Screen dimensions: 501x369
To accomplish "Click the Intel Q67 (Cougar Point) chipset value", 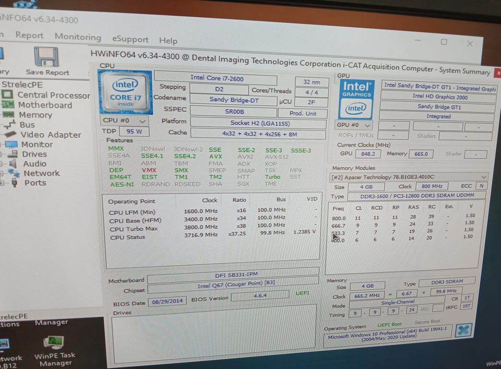I will (233, 284).
